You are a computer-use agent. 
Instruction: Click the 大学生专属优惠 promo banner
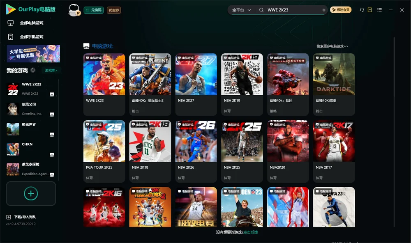pos(33,54)
